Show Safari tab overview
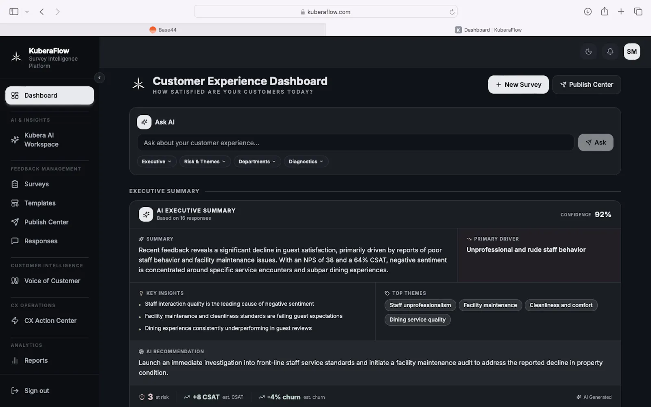 (638, 12)
